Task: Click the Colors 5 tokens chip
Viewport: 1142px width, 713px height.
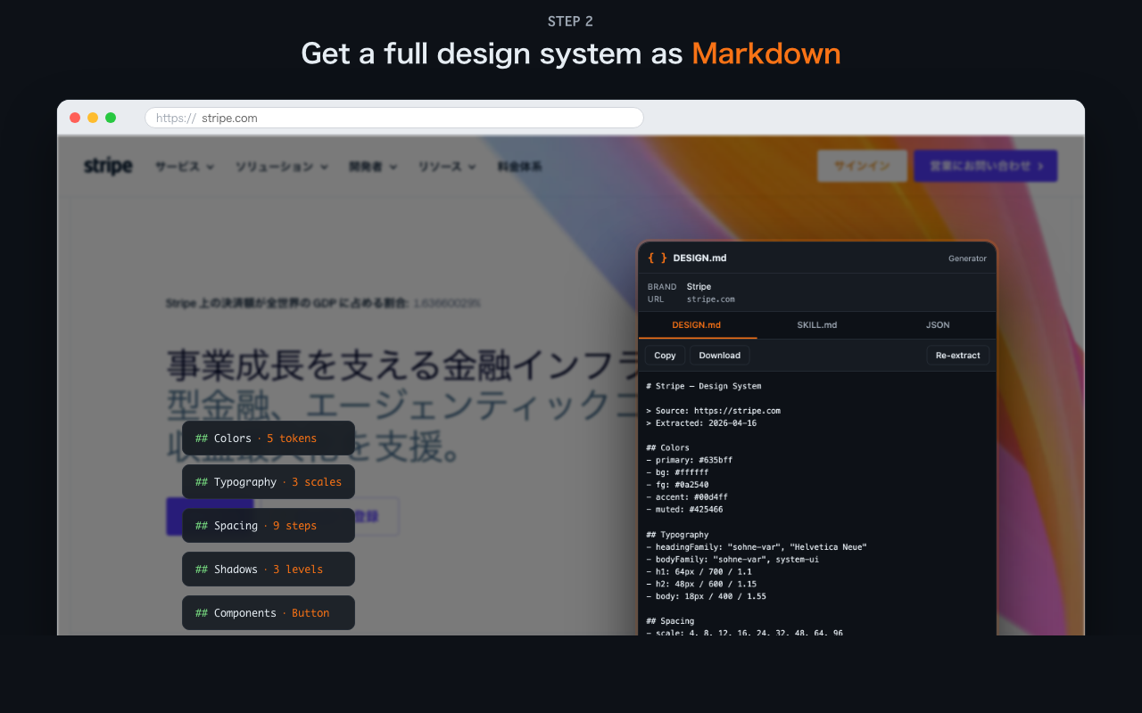Action: pyautogui.click(x=269, y=438)
